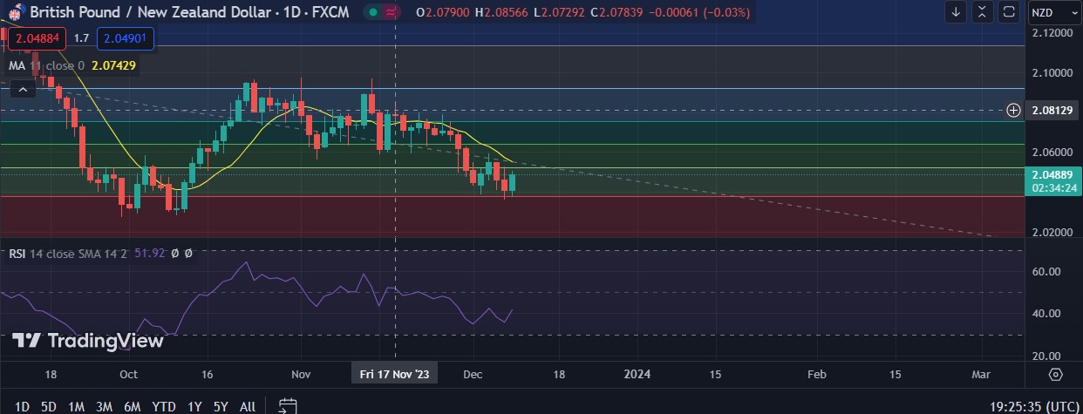The height and width of the screenshot is (414, 1083).
Task: Open the go-to-date calendar icon
Action: (x=287, y=405)
